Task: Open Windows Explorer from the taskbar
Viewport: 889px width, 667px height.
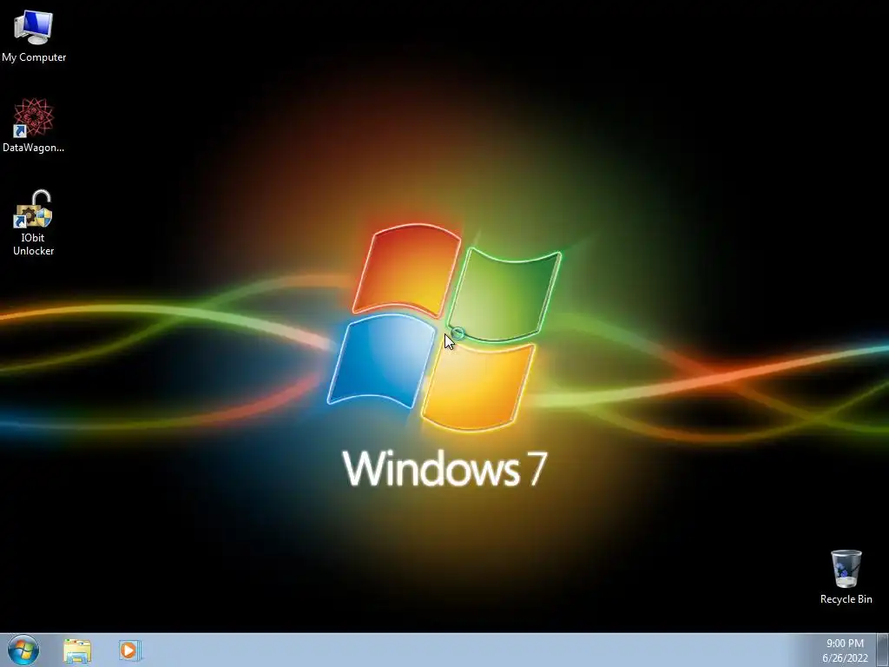Action: (x=77, y=651)
